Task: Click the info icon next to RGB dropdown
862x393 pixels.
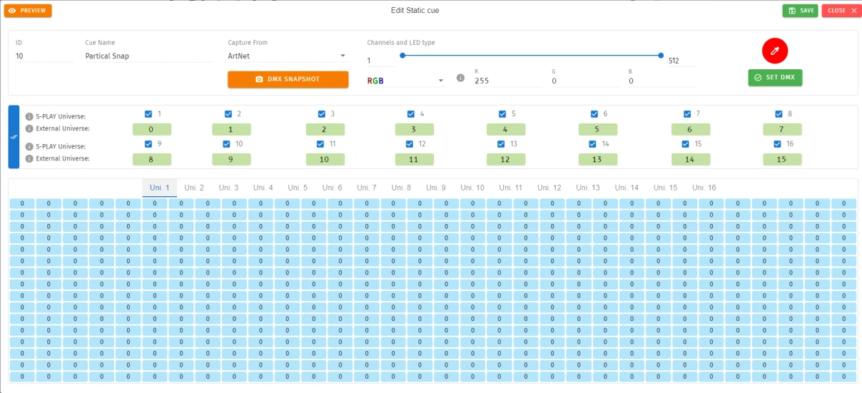Action: click(460, 78)
